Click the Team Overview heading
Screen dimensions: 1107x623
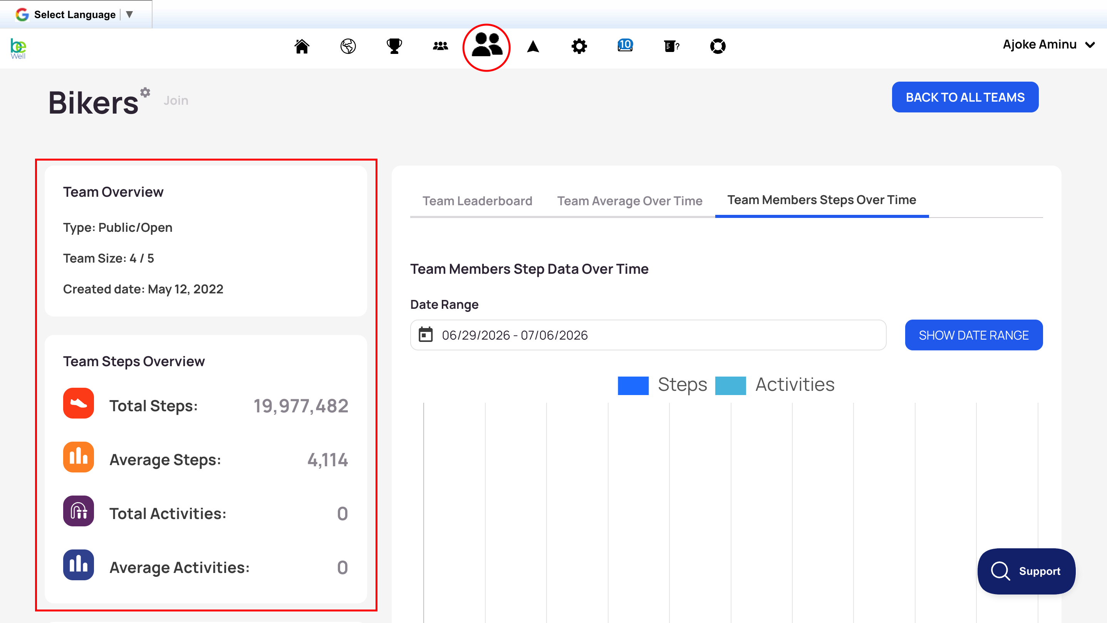(114, 192)
